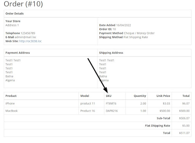Select the FT8MT6 SKU value

[111, 103]
